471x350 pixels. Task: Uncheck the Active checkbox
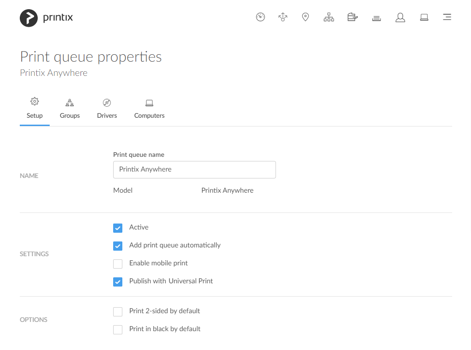pos(118,228)
